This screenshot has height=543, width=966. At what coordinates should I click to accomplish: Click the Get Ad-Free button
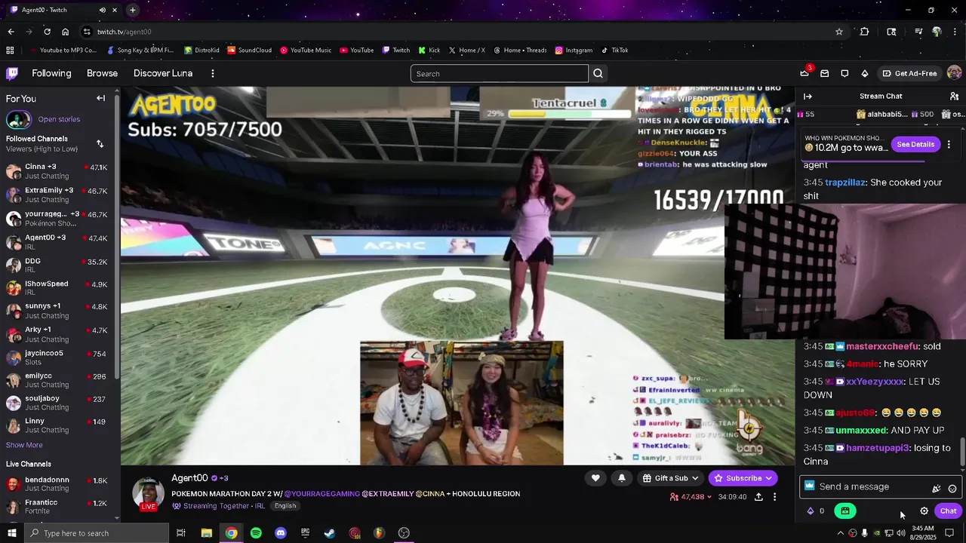909,73
